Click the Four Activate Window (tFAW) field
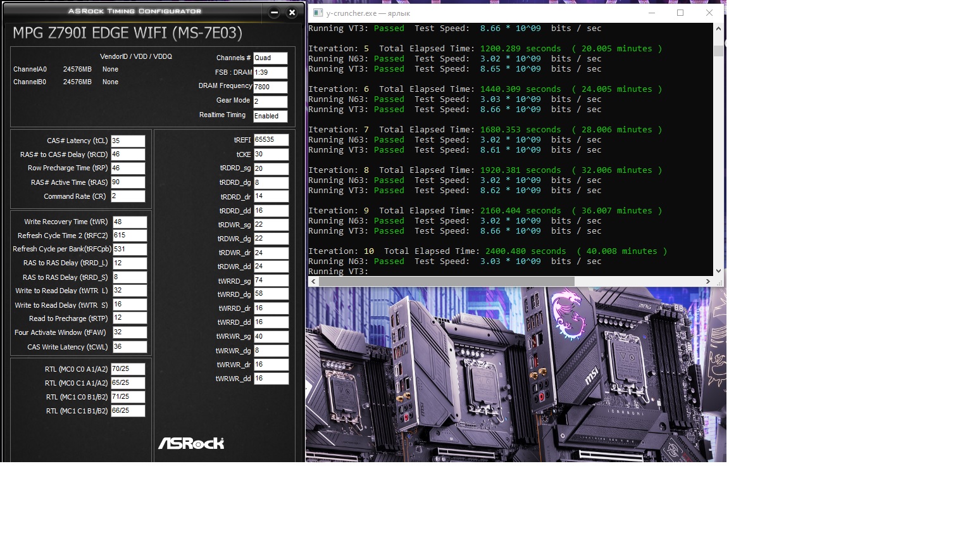 (130, 332)
